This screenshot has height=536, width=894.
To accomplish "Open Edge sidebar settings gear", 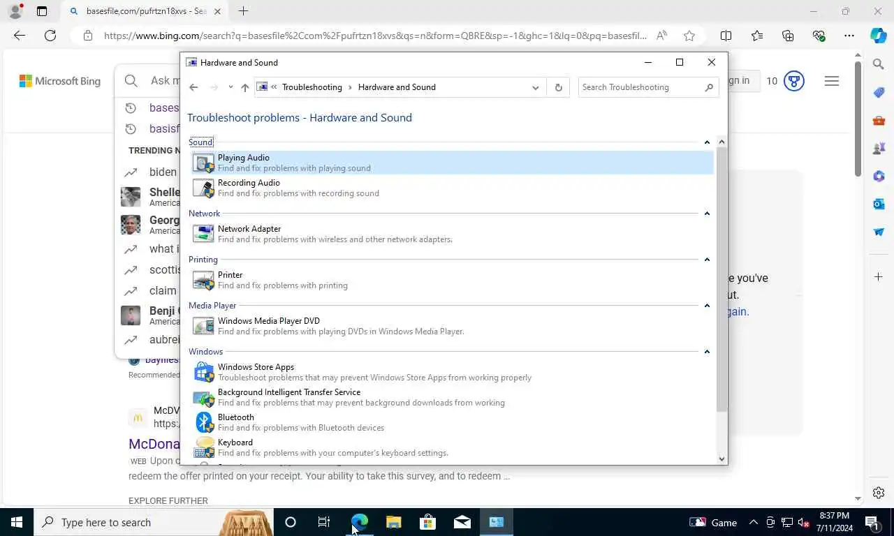I will [x=879, y=493].
